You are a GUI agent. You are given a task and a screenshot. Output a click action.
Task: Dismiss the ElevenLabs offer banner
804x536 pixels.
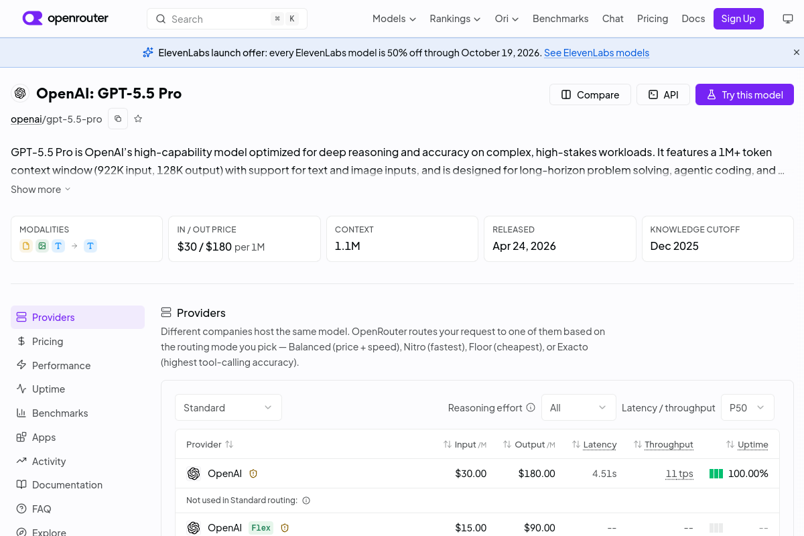[797, 52]
